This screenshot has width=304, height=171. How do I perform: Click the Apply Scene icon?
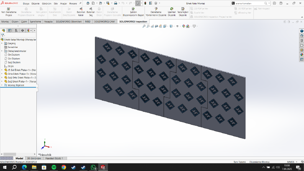point(188,26)
